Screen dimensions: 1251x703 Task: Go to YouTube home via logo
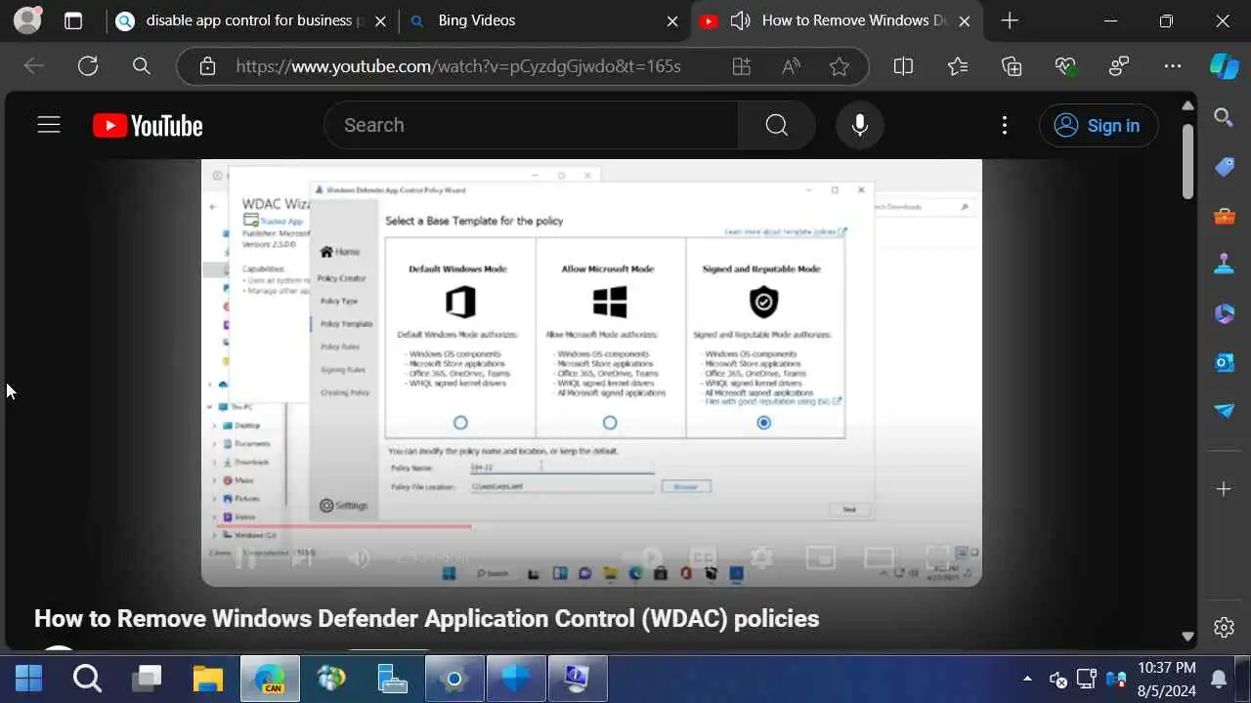(x=148, y=126)
